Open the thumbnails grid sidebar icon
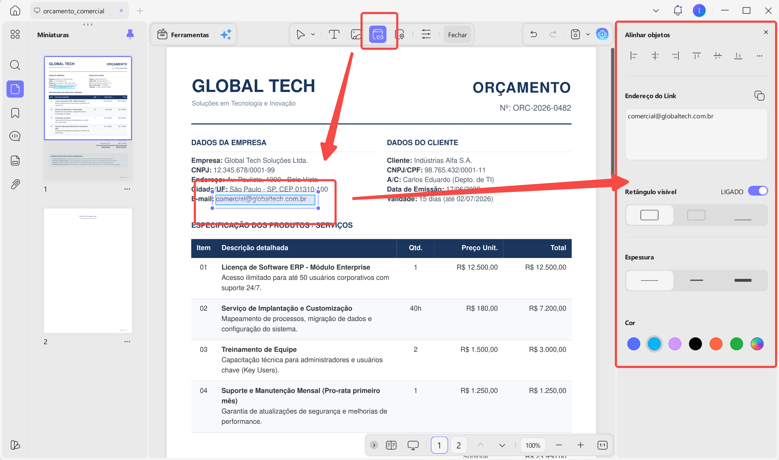The width and height of the screenshot is (779, 460). (15, 34)
